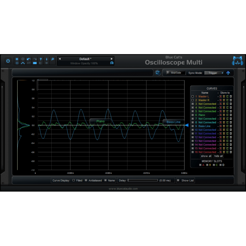The image size is (246, 246).
Task: Open the help question mark icon
Action: (41, 59)
